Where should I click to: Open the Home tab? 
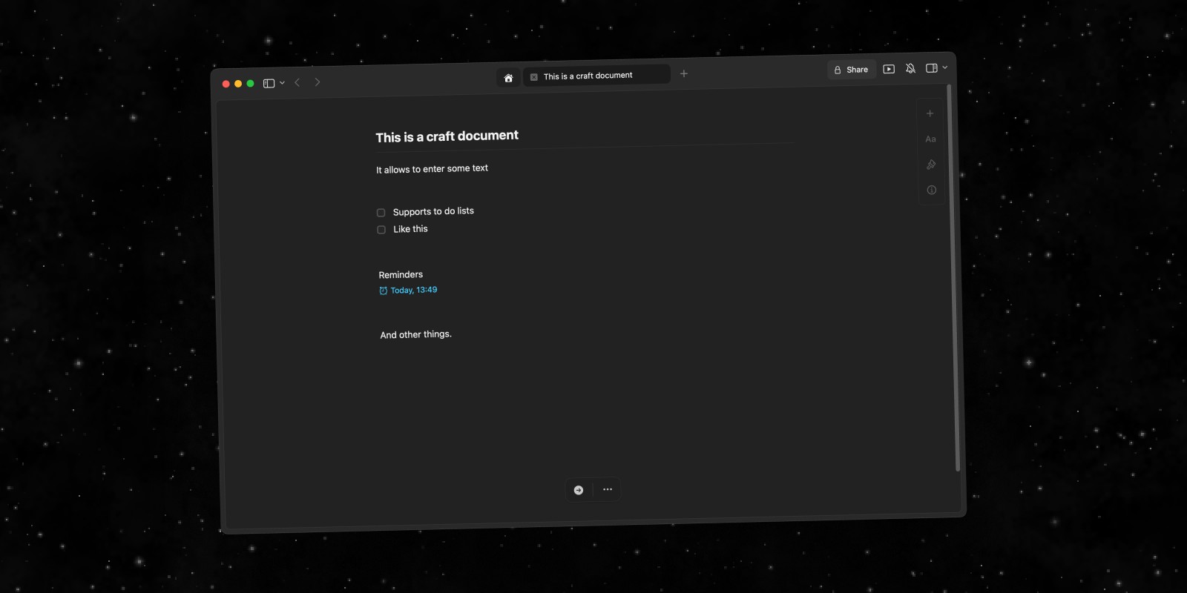tap(508, 78)
